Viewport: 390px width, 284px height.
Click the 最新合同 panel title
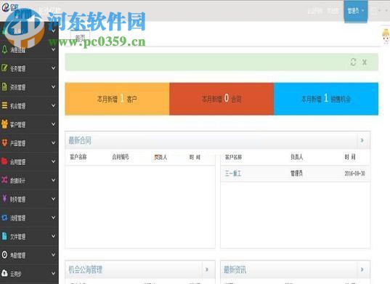(80, 140)
